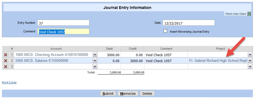The width and height of the screenshot is (254, 98).
Task: Submit the journal entry
Action: click(108, 93)
